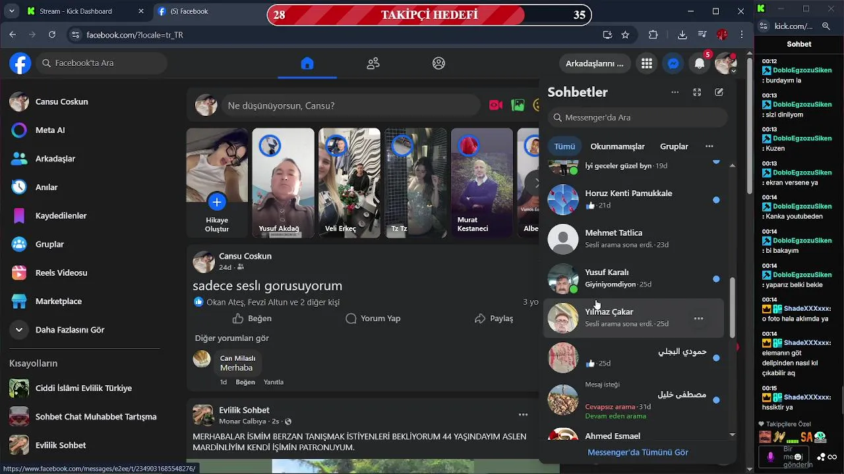
Task: Open Arkadaşlar in left sidebar
Action: click(84, 159)
